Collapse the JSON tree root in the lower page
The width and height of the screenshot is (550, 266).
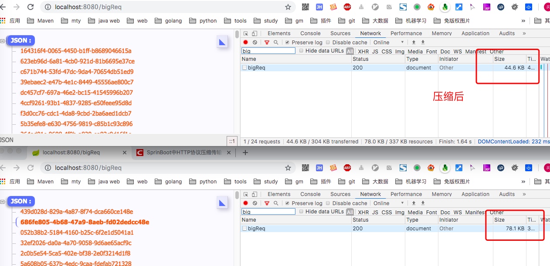pos(3,201)
